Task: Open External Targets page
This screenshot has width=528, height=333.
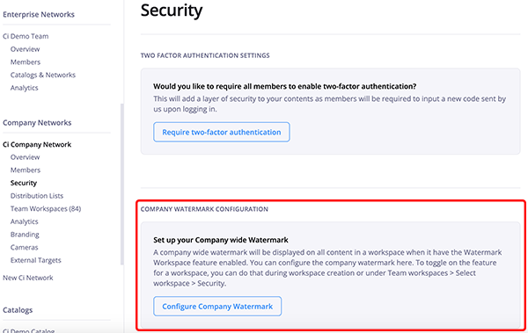Action: pos(36,260)
